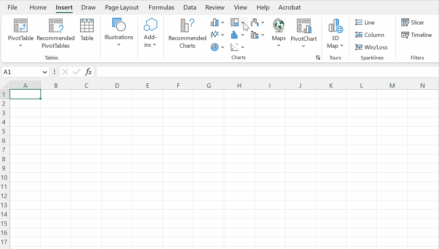Click the Maps globe icon
Viewport: 439px width, 249px height.
tap(279, 25)
